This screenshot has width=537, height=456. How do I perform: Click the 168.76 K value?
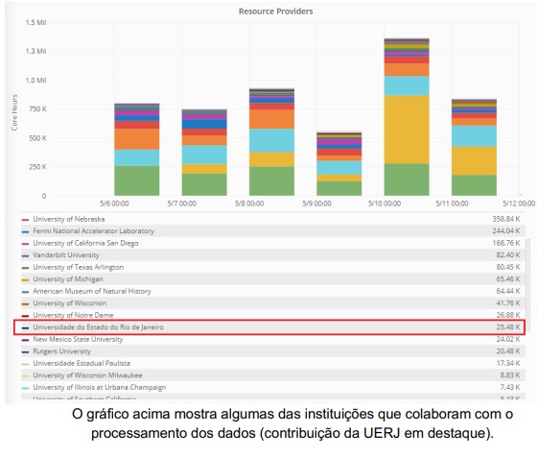[x=506, y=243]
